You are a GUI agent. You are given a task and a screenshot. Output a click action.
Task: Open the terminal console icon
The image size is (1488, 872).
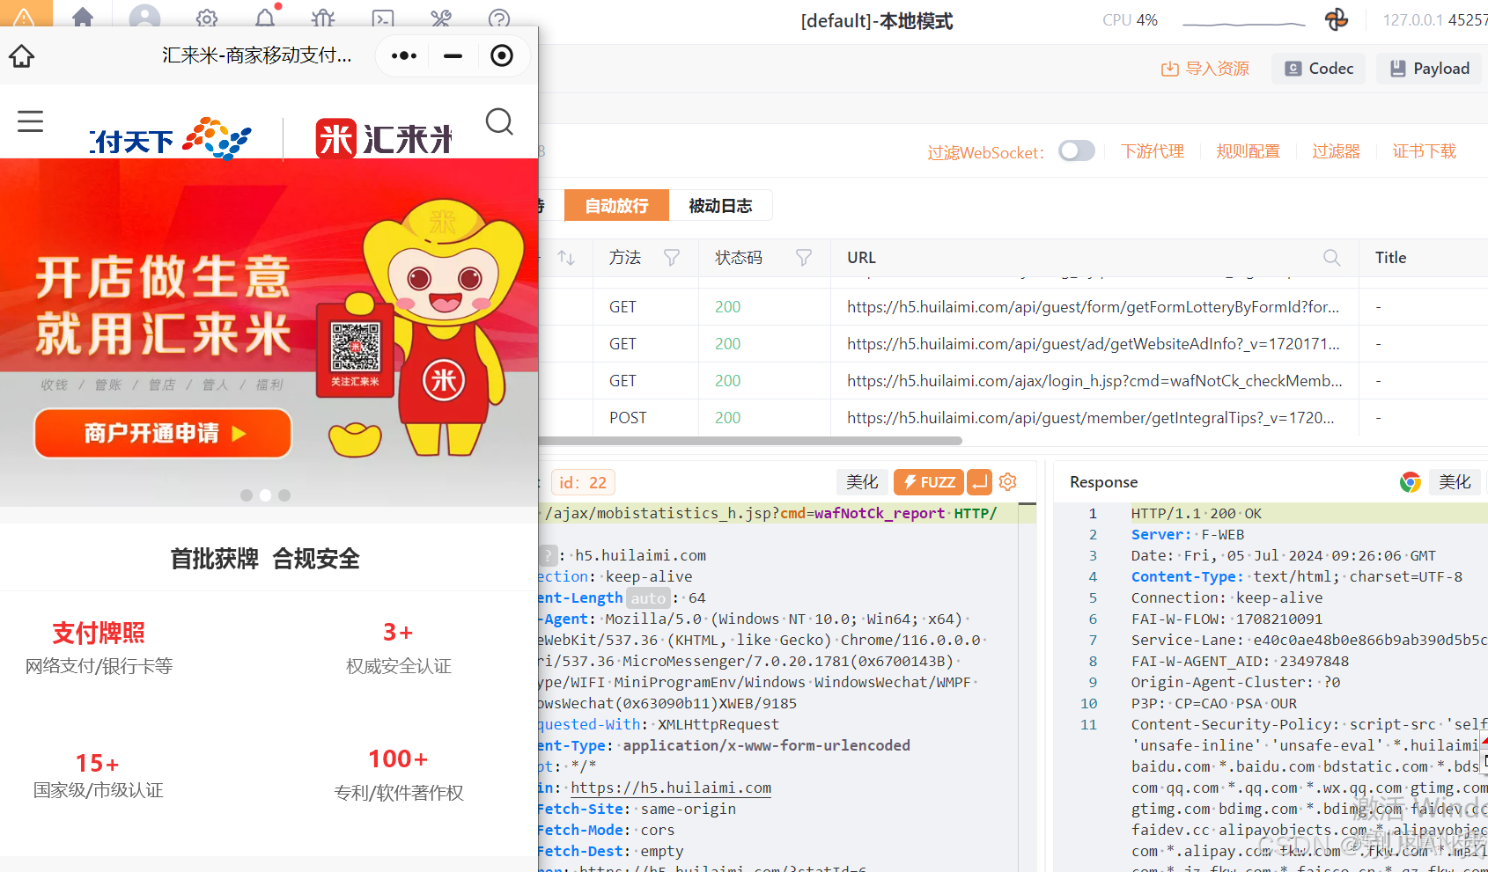(383, 18)
